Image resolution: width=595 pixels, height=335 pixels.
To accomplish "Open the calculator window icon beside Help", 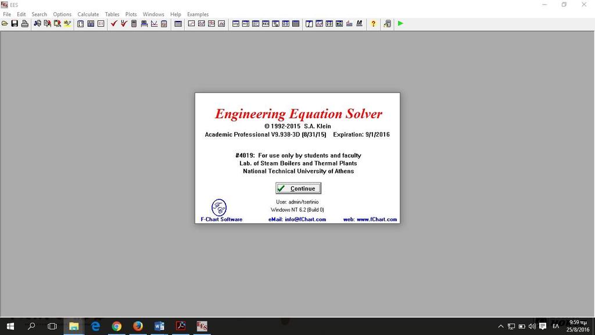I will [x=387, y=23].
